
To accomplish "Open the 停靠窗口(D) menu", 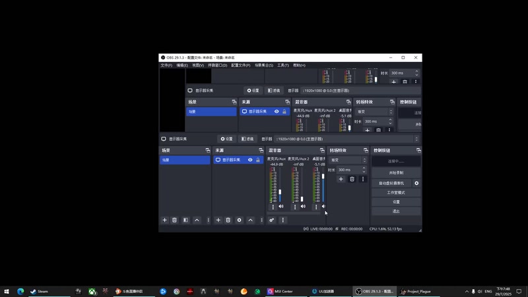I will point(218,65).
